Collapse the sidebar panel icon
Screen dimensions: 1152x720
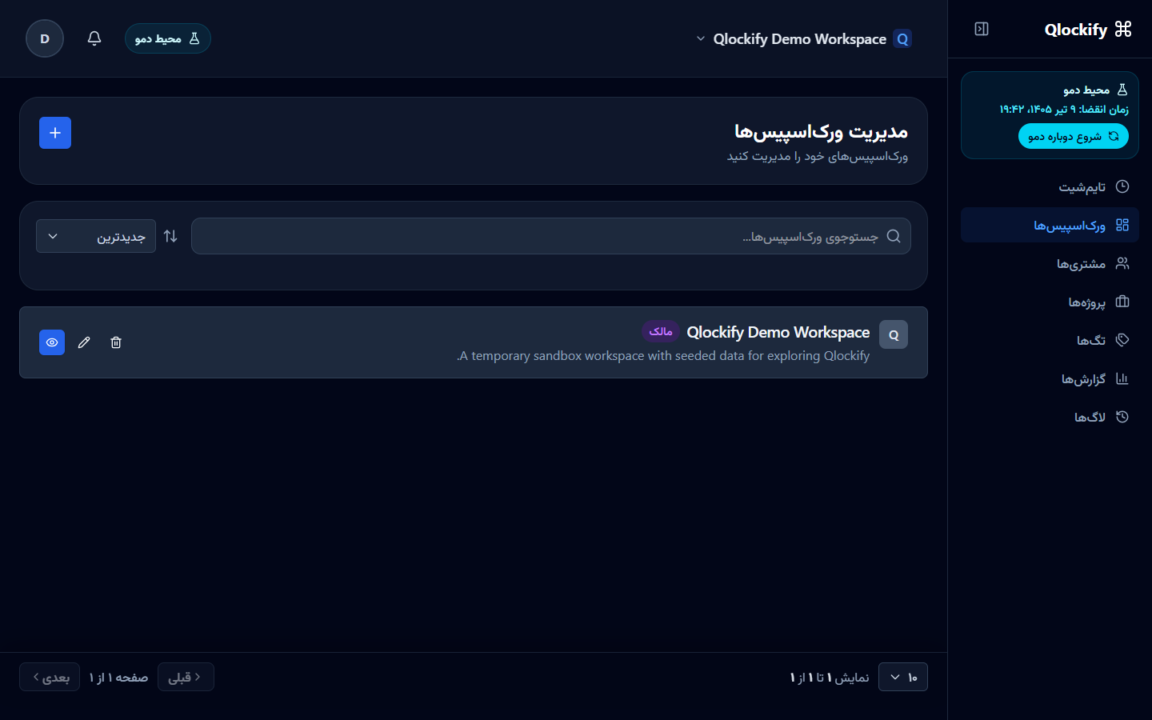982,30
